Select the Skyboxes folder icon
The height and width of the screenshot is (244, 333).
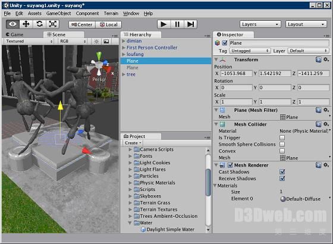[x=137, y=196]
